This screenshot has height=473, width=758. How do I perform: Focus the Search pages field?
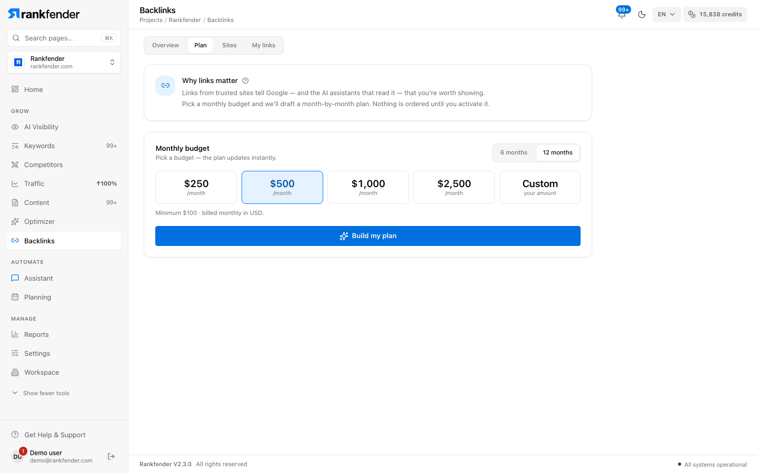click(64, 38)
